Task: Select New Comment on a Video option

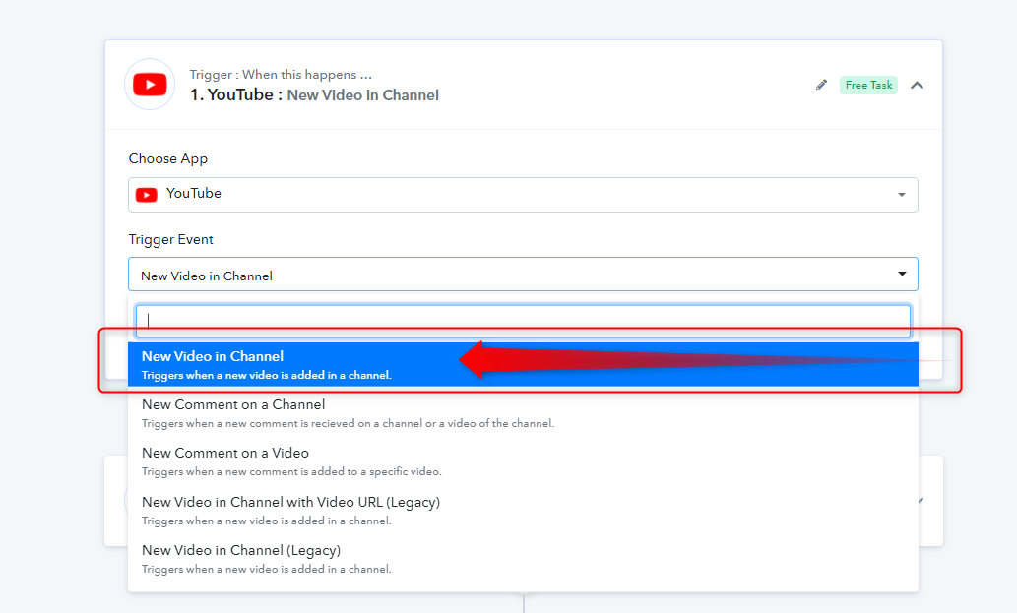Action: pos(523,461)
